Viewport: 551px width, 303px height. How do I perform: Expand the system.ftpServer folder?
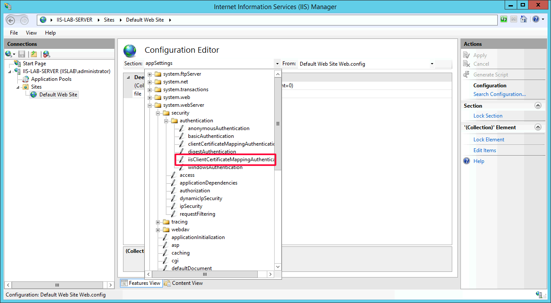click(150, 74)
